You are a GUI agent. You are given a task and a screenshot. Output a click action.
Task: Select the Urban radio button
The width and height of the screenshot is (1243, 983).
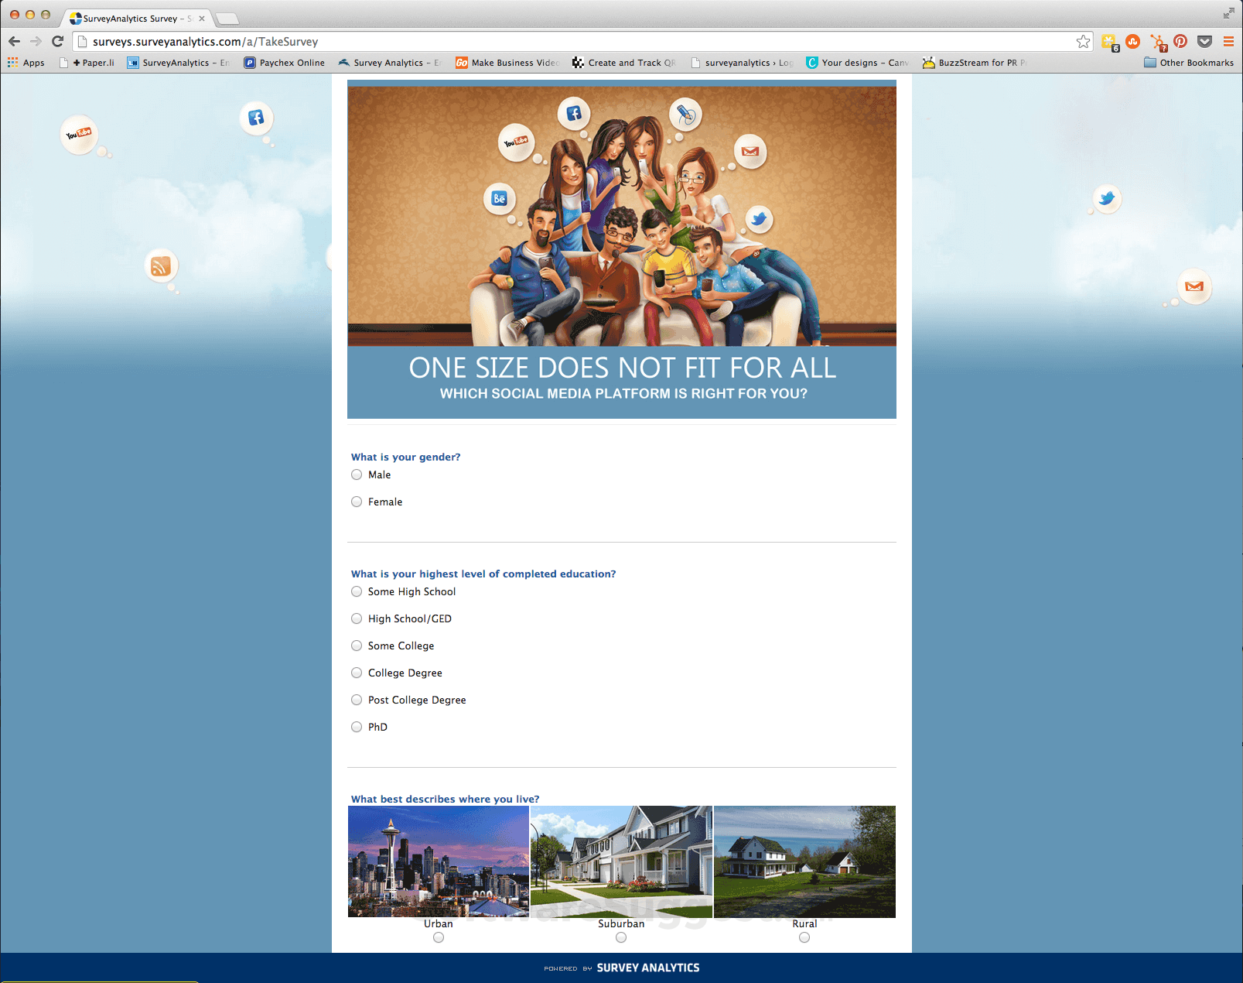439,937
